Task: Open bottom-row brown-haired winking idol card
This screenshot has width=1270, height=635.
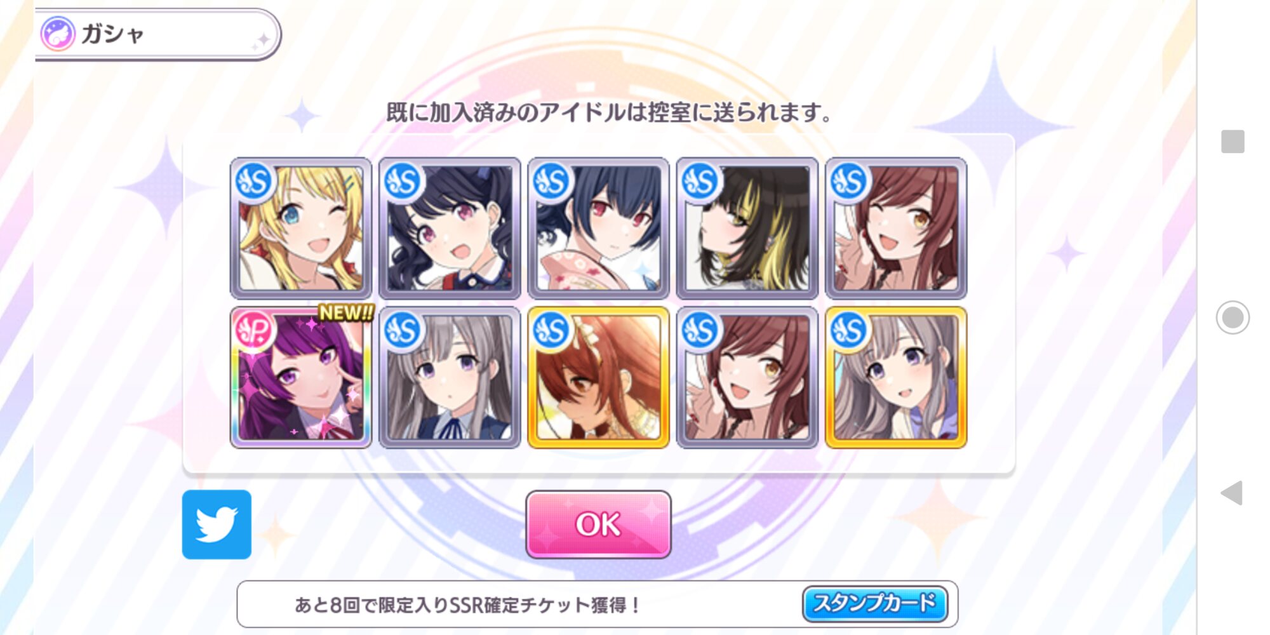Action: (747, 378)
